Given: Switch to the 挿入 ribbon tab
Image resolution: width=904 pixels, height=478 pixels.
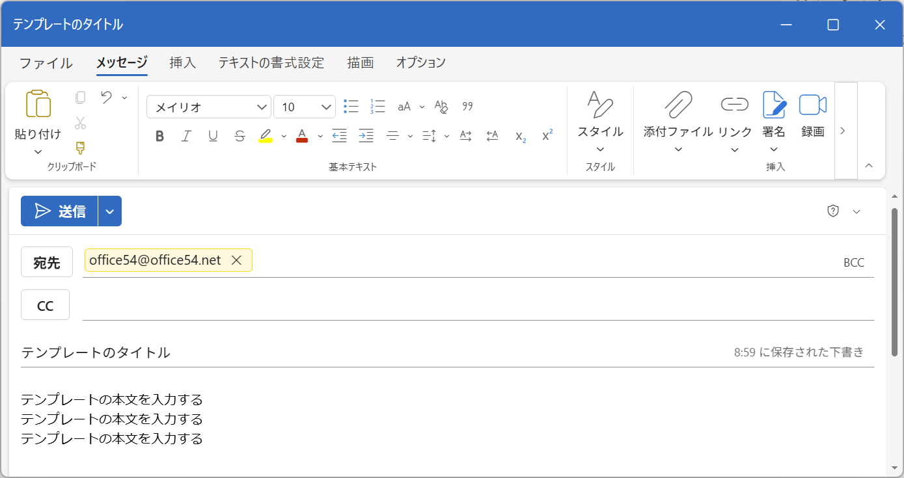Looking at the screenshot, I should point(183,62).
